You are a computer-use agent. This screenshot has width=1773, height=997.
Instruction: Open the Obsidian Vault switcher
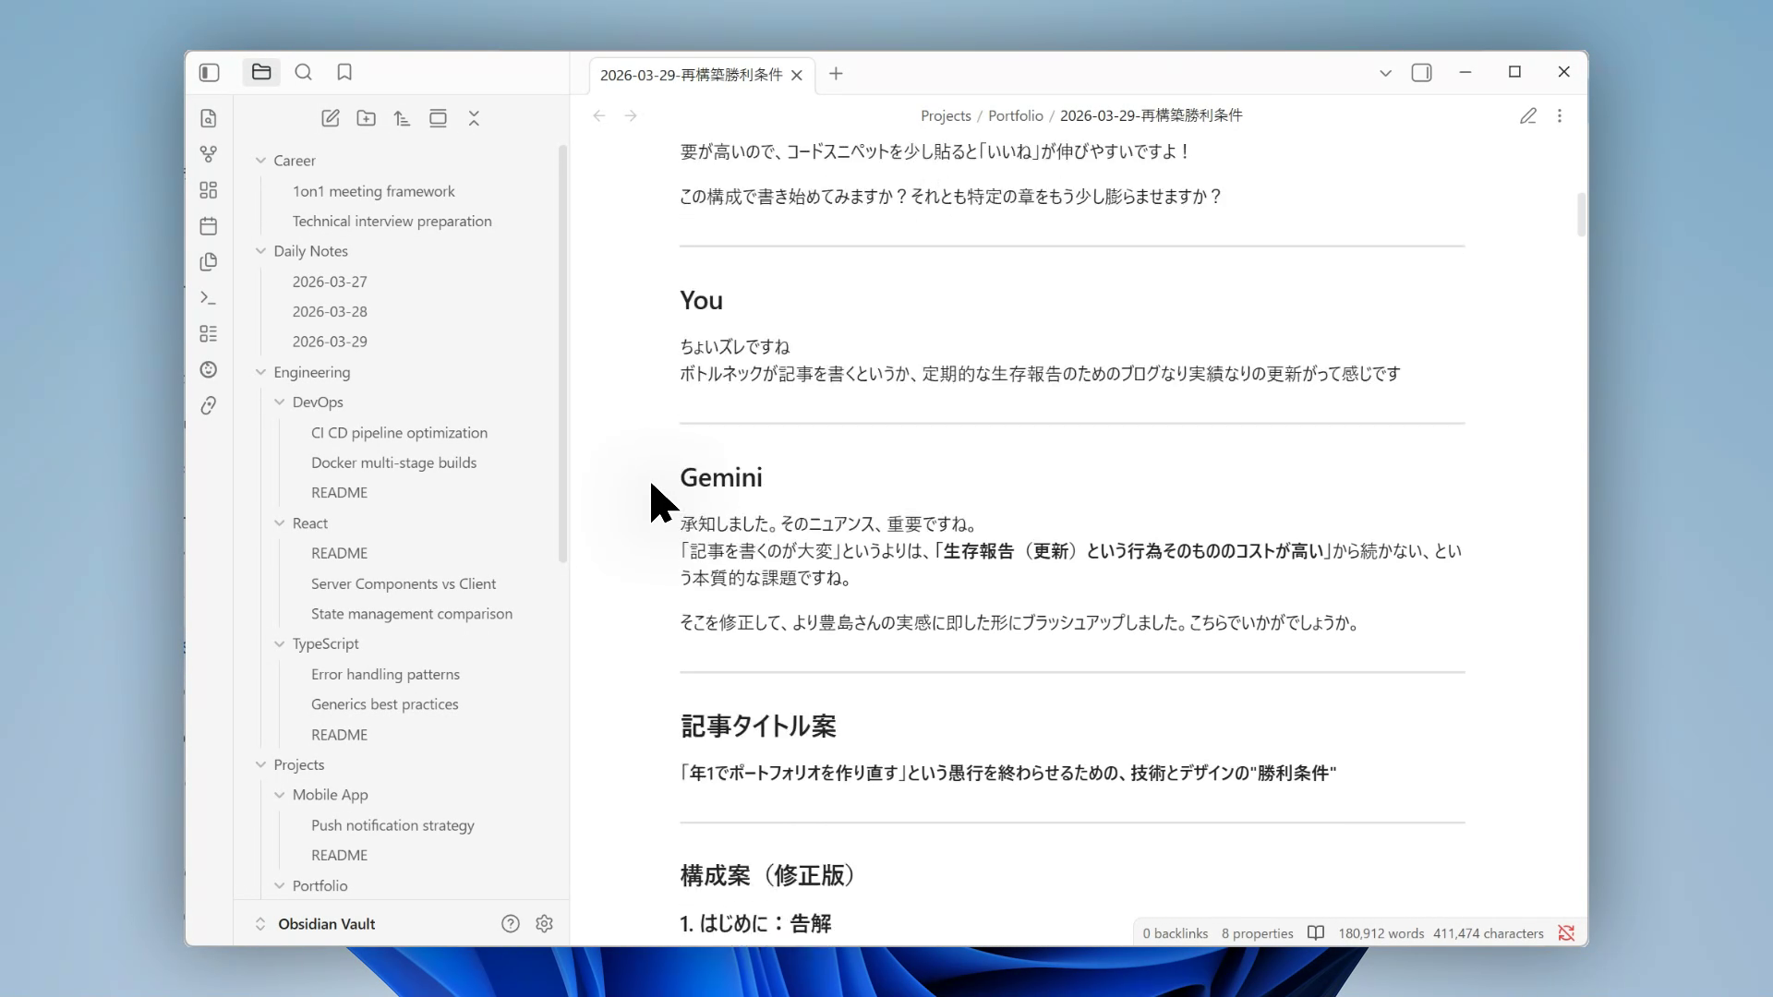click(316, 924)
